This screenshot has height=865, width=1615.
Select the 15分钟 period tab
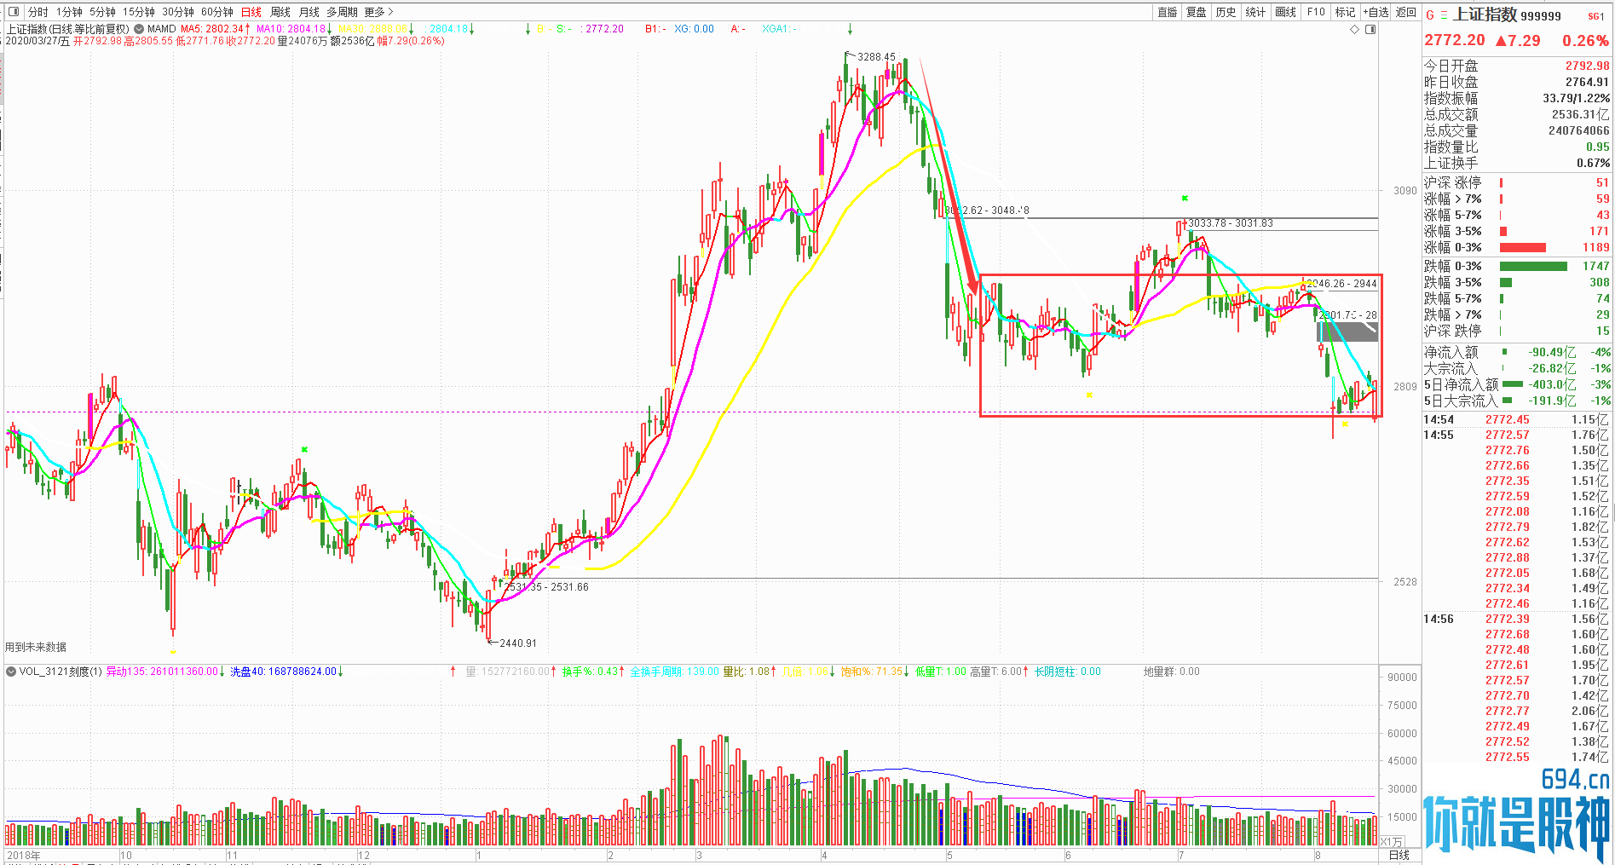pos(139,12)
